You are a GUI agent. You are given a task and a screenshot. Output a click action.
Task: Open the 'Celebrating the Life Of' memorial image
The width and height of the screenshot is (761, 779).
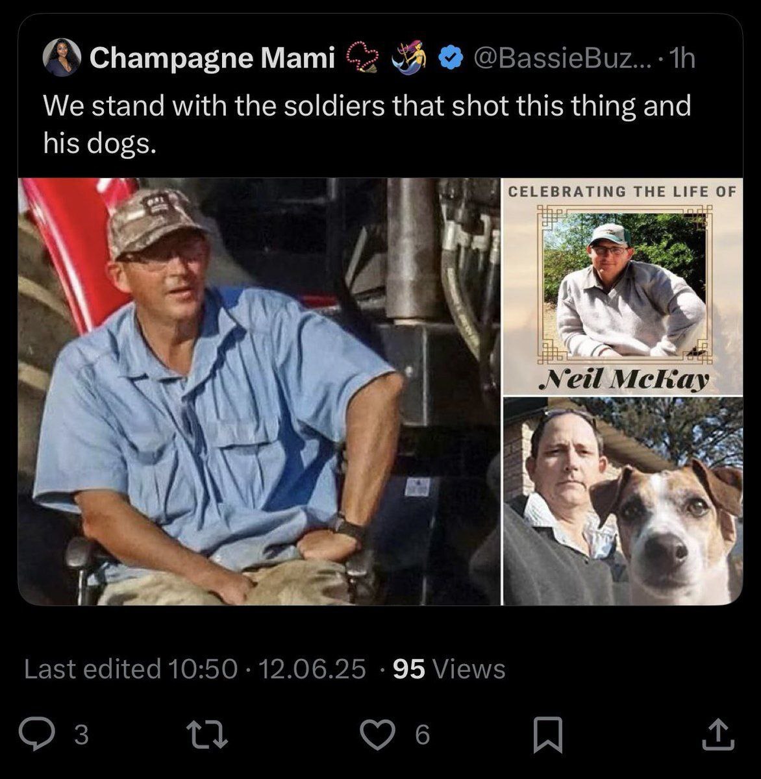(623, 286)
